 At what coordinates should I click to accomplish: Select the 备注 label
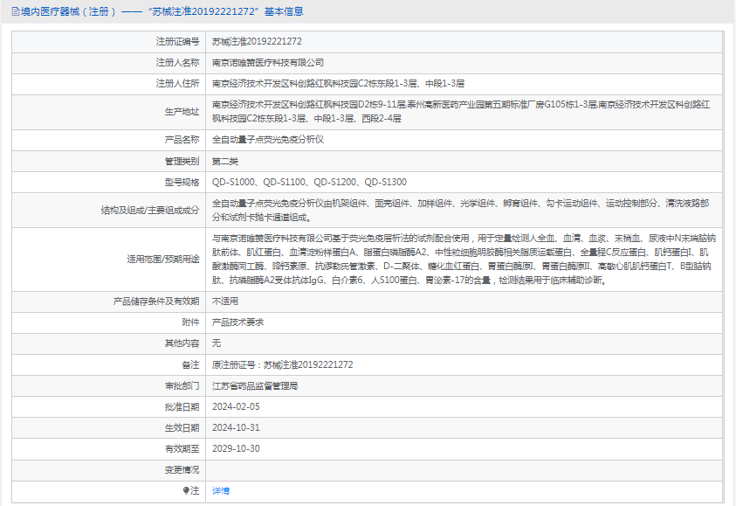190,364
